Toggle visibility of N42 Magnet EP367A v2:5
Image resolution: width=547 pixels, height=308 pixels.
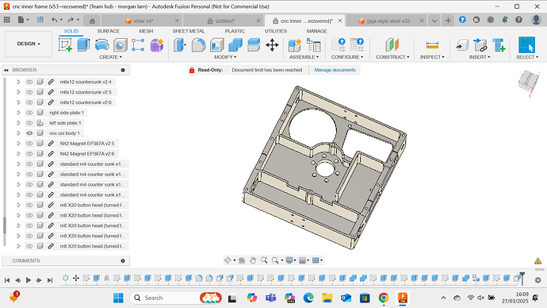pyautogui.click(x=29, y=143)
